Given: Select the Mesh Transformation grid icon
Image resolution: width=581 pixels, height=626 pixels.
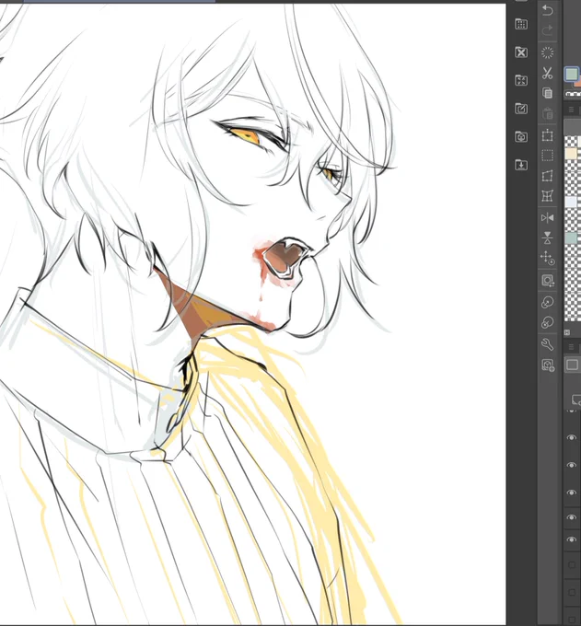Looking at the screenshot, I should coord(548,196).
